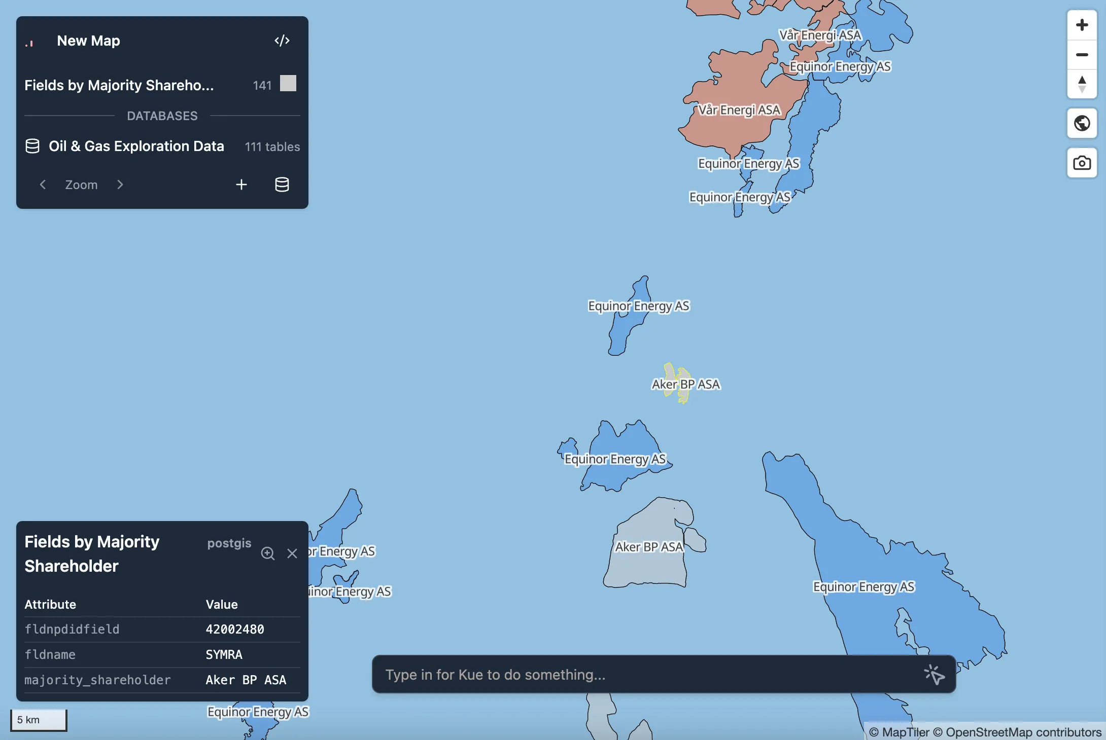Click the majority_shareholder attribute name

coord(97,680)
